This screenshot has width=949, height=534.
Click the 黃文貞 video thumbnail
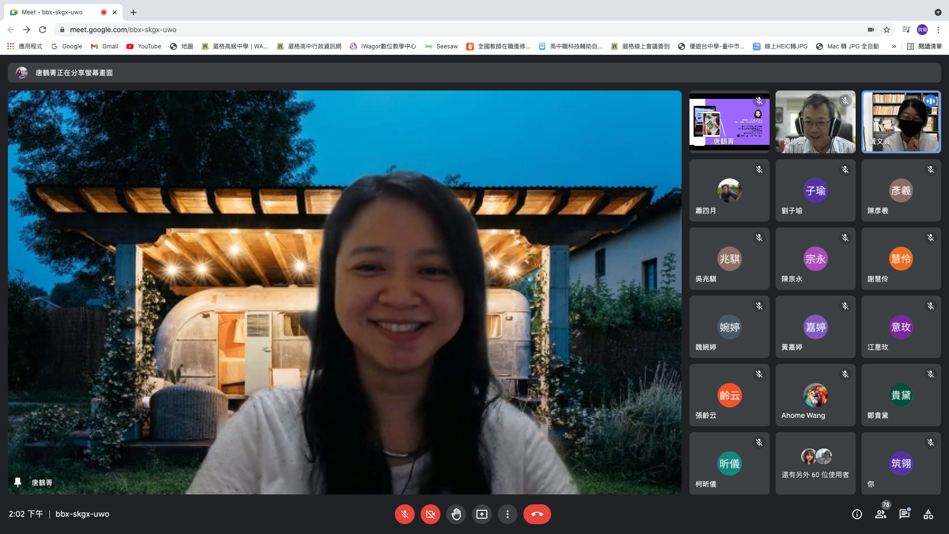(901, 122)
